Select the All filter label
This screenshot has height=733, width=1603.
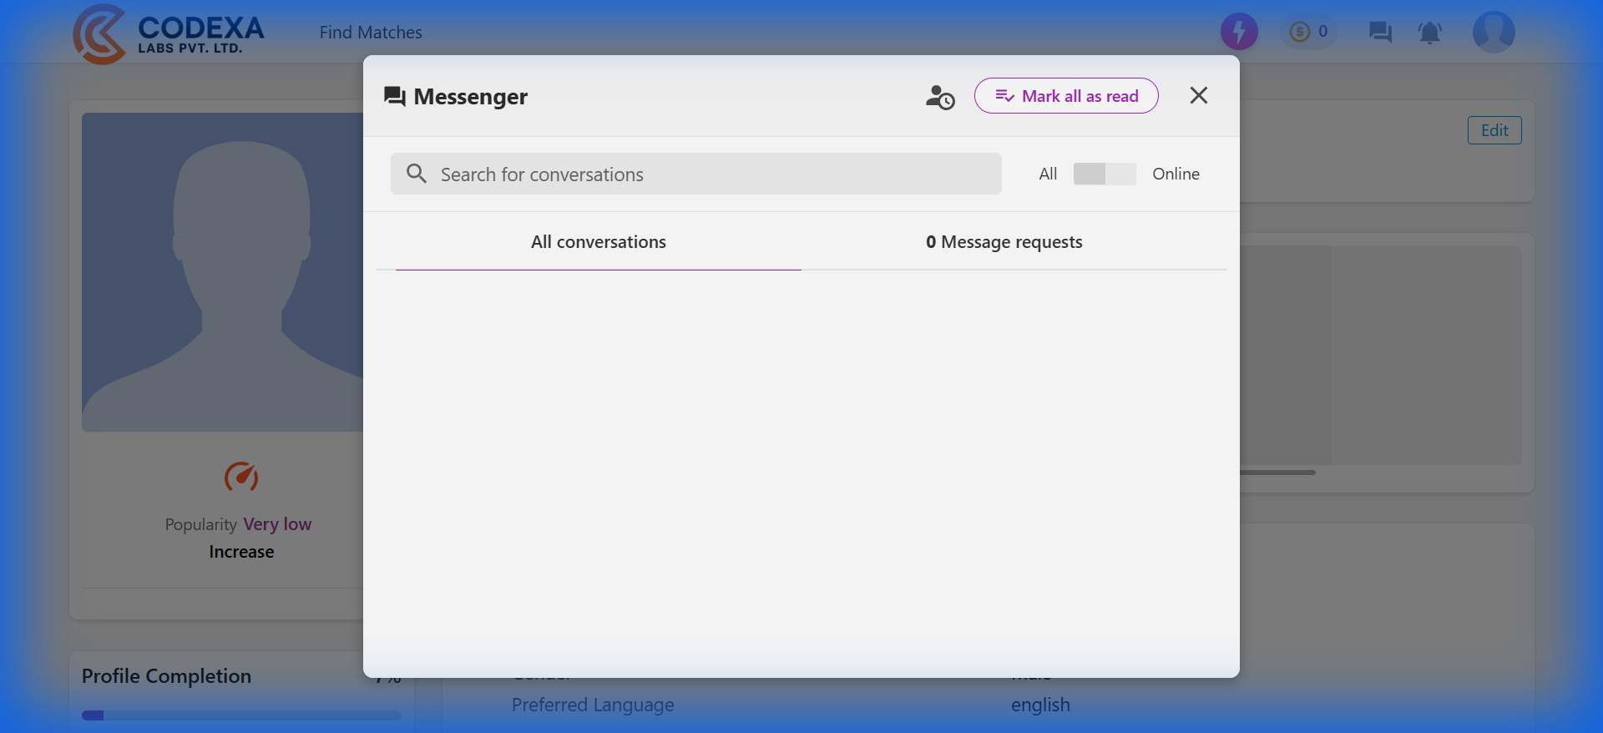[1048, 174]
